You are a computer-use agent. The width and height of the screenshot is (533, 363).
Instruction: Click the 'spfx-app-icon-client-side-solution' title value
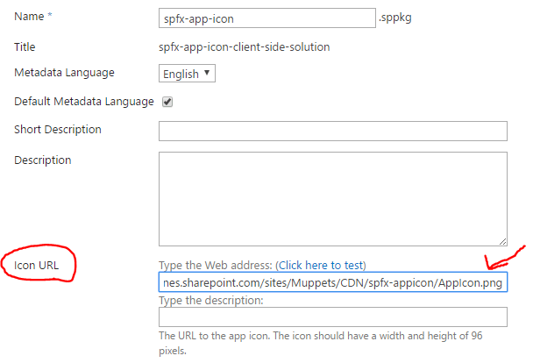(x=245, y=46)
